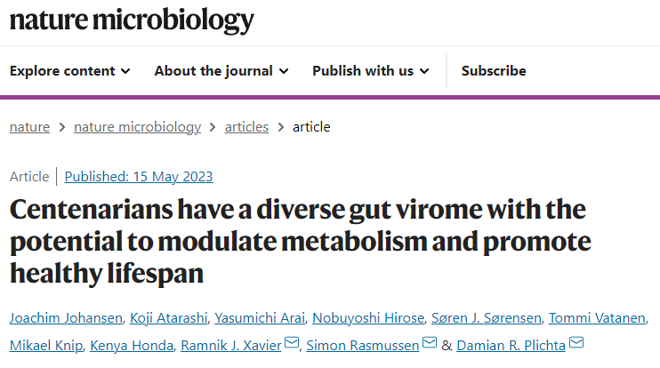
Task: Open author Joachim Johansen's details
Action: click(63, 319)
